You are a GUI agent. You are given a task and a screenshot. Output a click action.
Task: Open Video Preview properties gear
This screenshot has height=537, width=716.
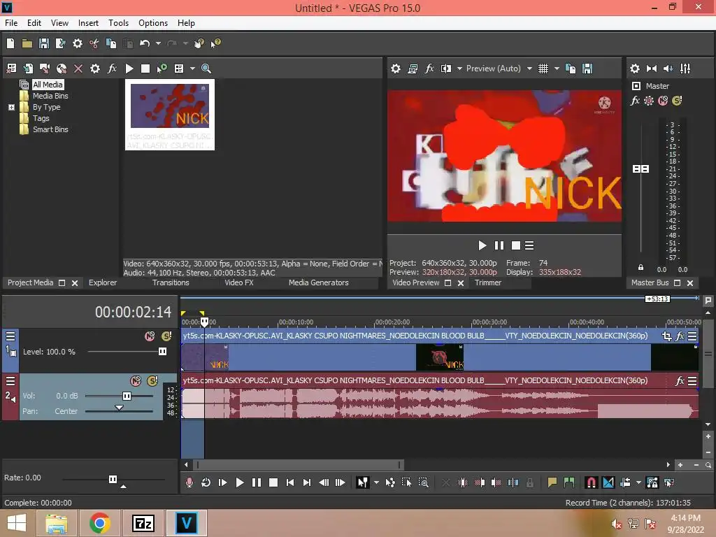pos(396,69)
